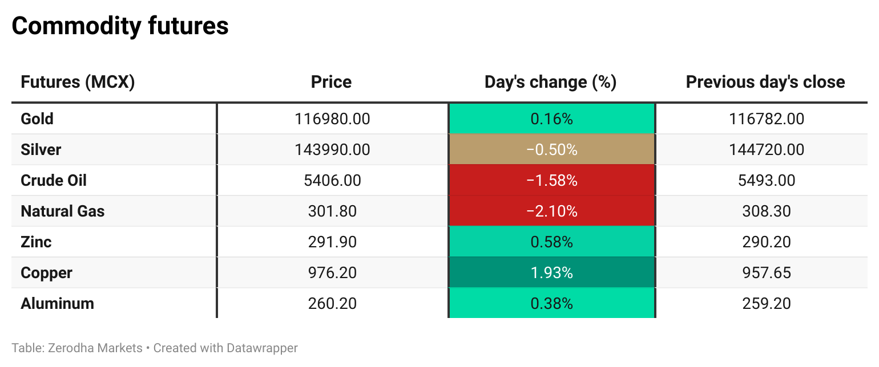Screen dimensions: 879x367
Task: Select the Silver row label
Action: point(41,150)
